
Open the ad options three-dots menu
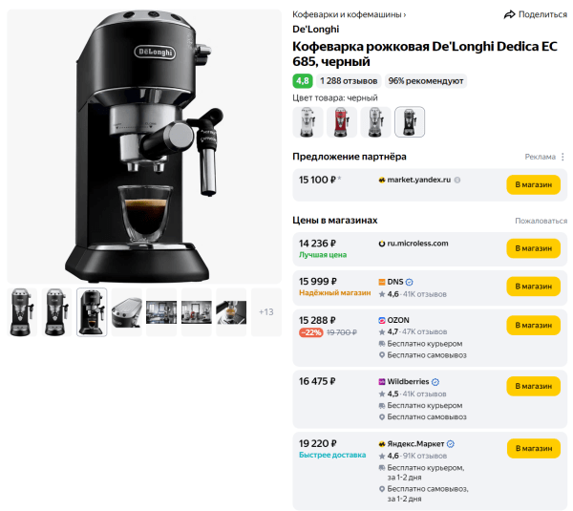coord(562,157)
